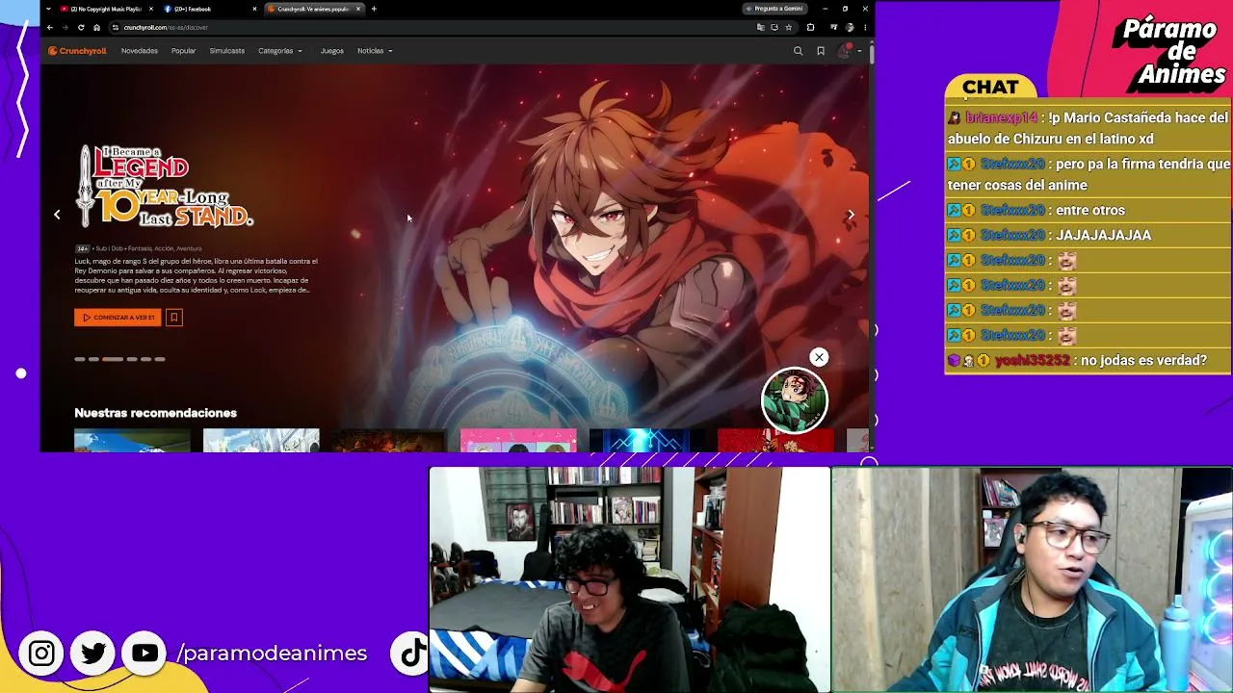Switch to the No Copyright Music Playlist tab
The image size is (1233, 693).
(106, 9)
